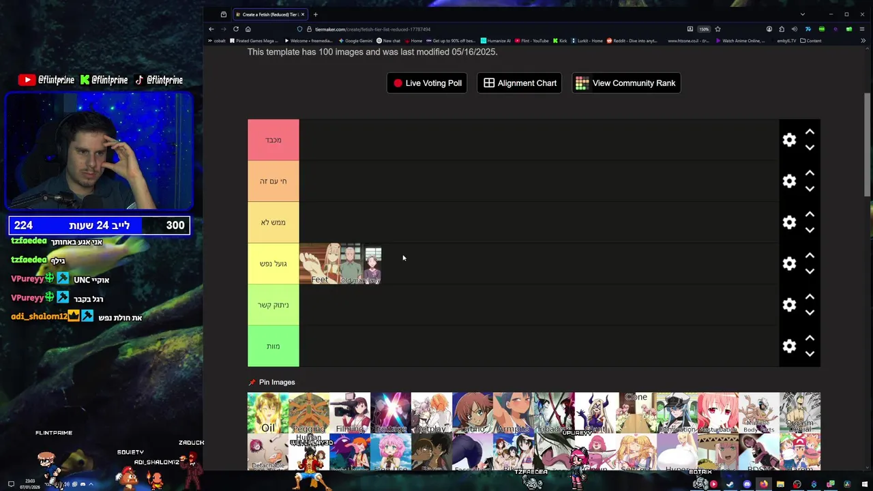Open the browser account profile icon
873x491 pixels.
pos(769,29)
